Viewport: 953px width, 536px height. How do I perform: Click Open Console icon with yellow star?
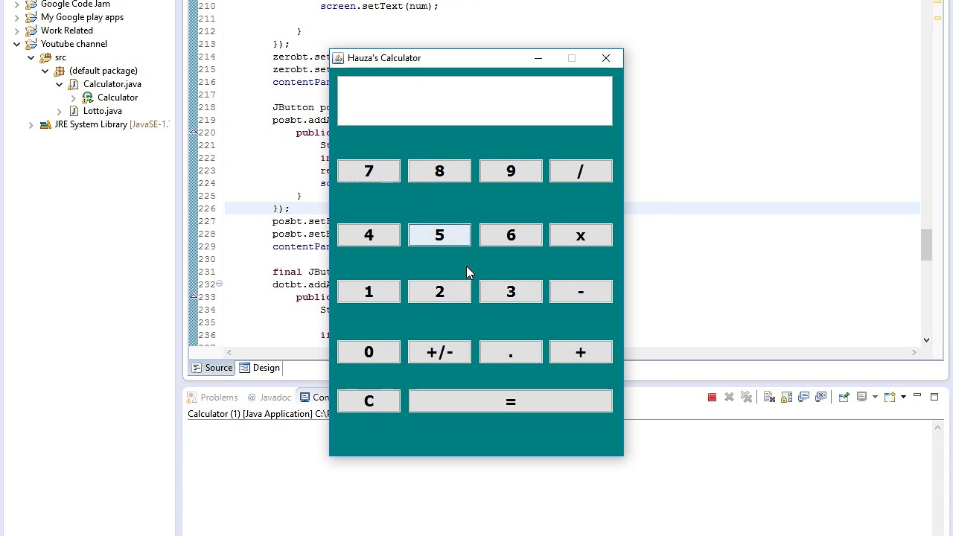pos(890,398)
